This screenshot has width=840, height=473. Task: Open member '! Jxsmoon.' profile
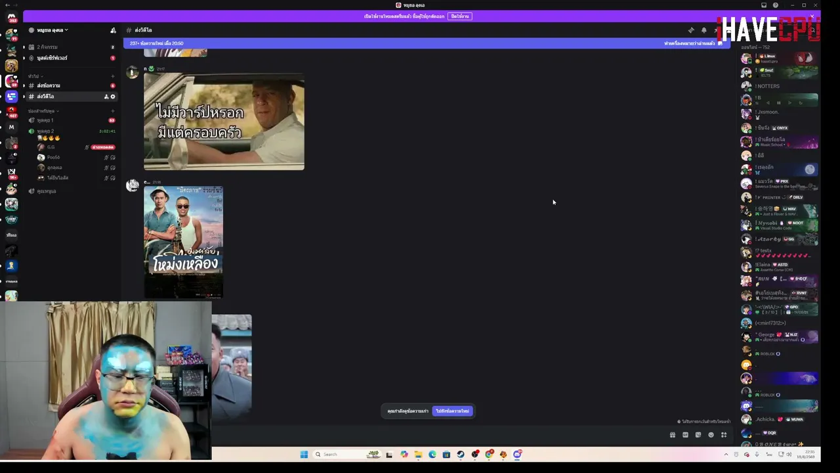coord(780,114)
